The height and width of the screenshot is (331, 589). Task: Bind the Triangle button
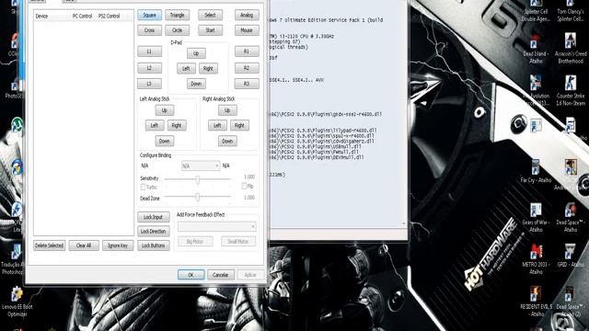[178, 15]
